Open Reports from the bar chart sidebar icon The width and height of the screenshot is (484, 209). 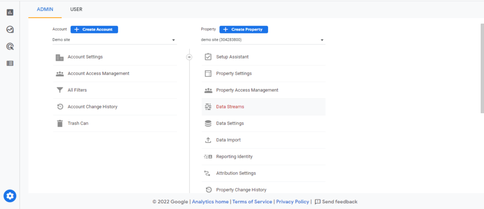click(10, 12)
